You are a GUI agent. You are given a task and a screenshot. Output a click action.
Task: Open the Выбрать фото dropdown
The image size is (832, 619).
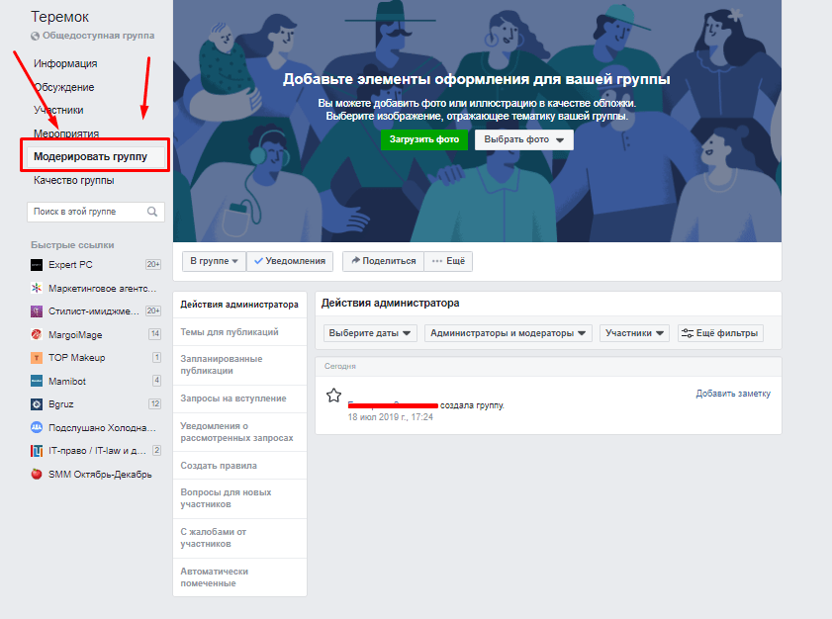[523, 139]
